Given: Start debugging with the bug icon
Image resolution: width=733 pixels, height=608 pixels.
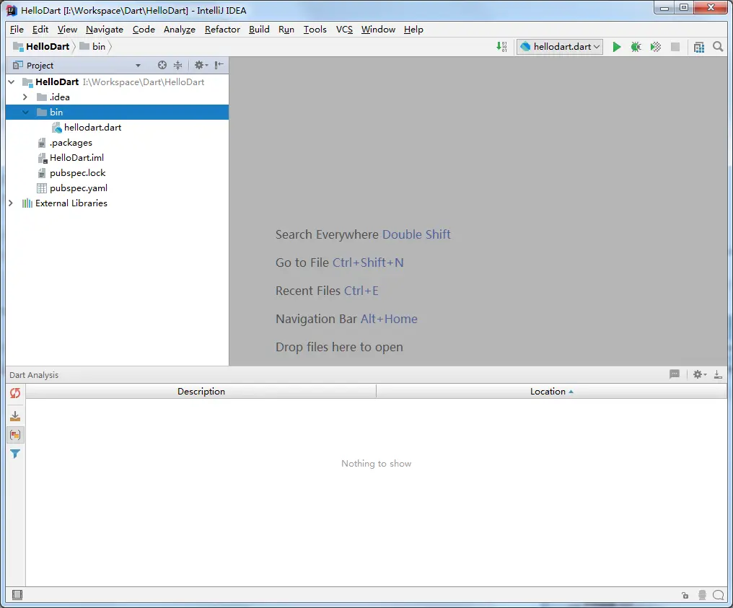Looking at the screenshot, I should 636,47.
